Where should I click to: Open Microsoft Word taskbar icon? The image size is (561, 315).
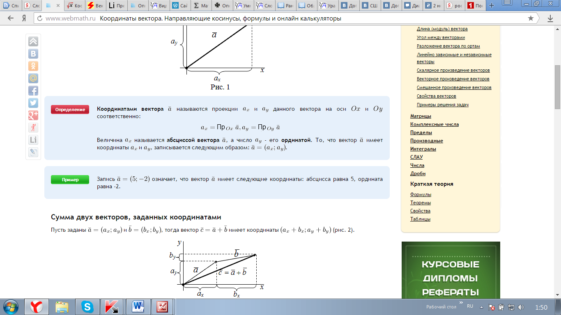tap(138, 306)
